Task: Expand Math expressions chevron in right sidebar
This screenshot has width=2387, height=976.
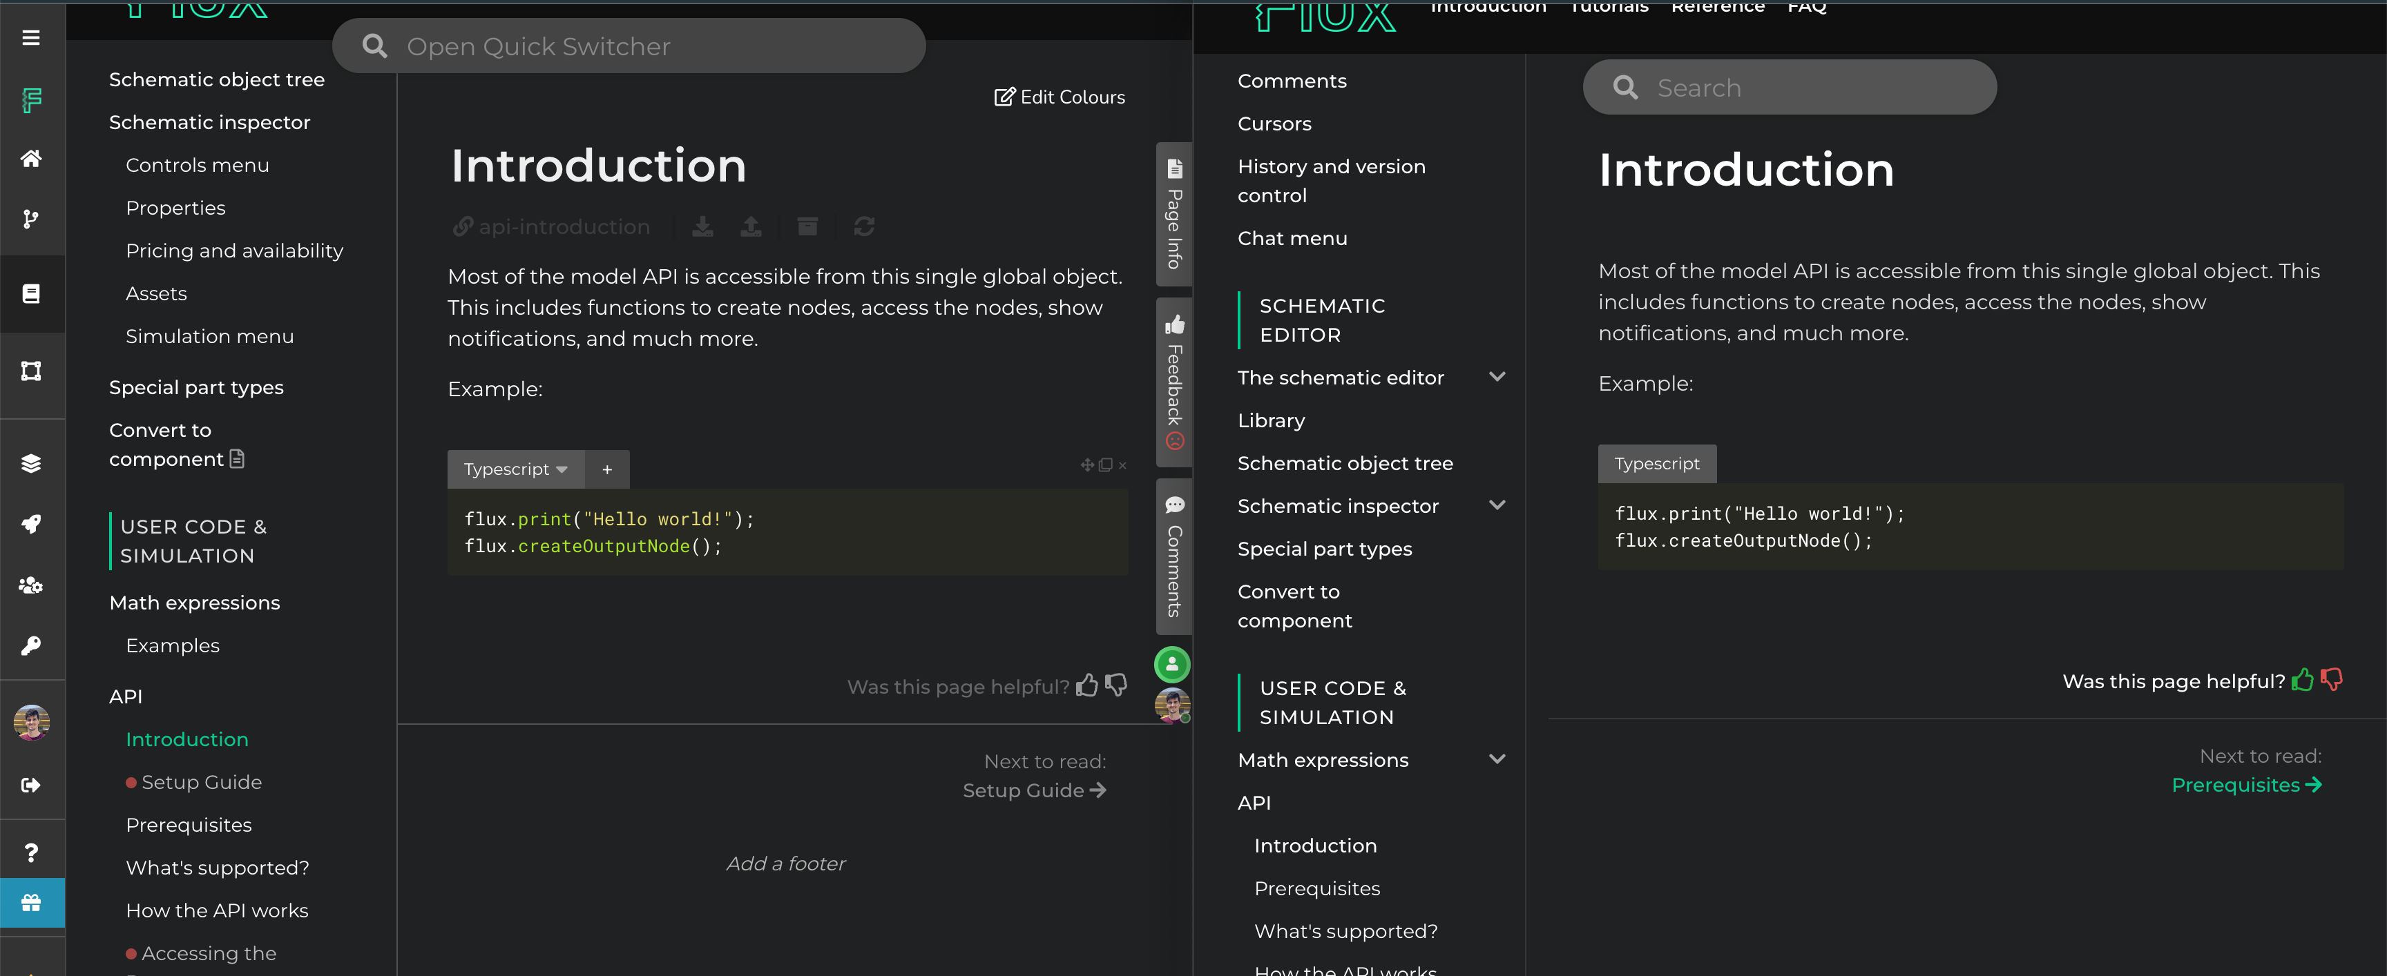Action: pos(1497,759)
